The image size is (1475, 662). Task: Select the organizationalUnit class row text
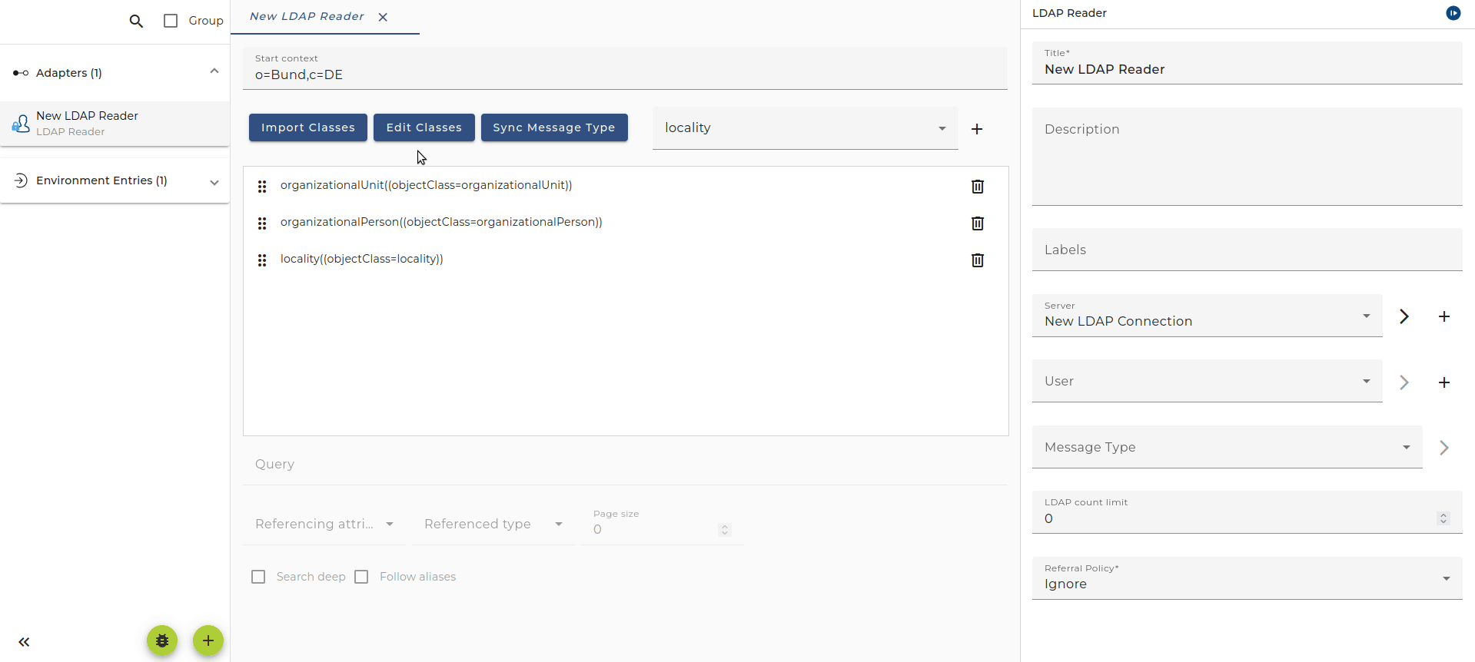(x=426, y=185)
